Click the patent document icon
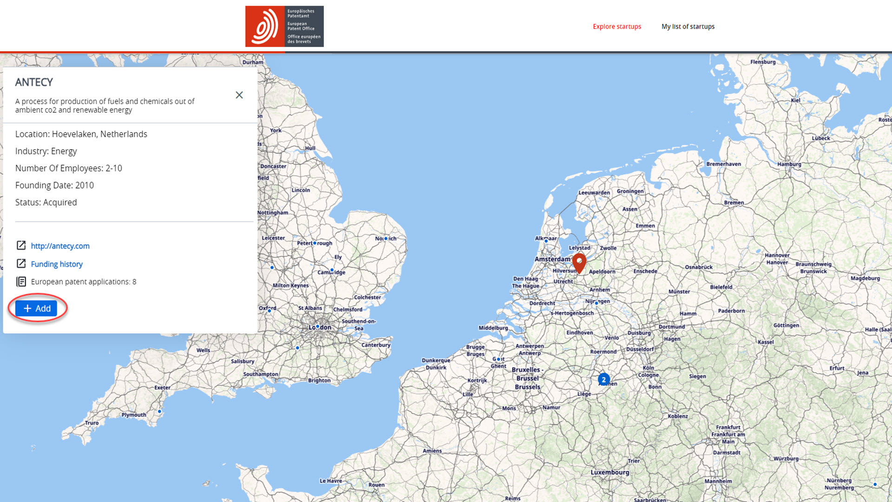 click(21, 282)
